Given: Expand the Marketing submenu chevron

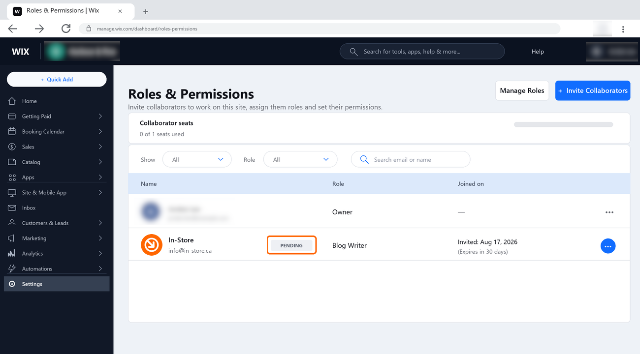Looking at the screenshot, I should pyautogui.click(x=100, y=238).
